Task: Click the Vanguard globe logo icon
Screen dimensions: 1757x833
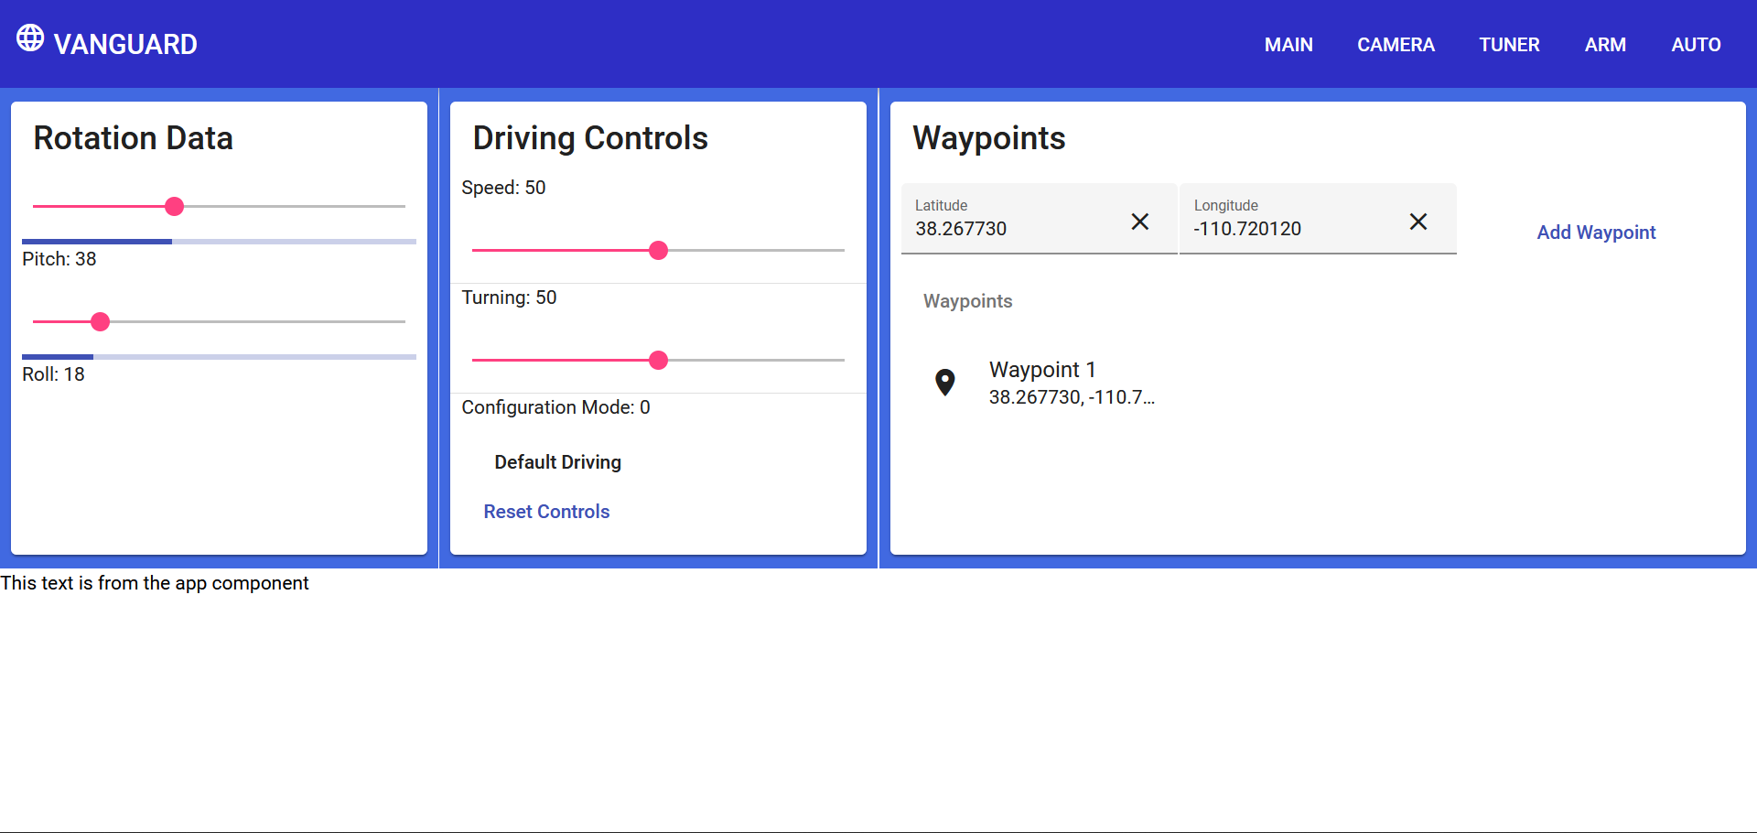Action: pyautogui.click(x=30, y=38)
